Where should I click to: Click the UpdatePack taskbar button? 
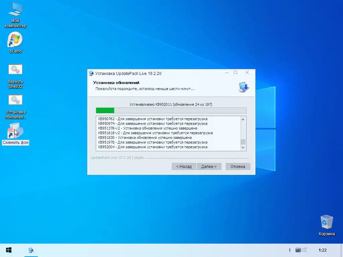click(x=31, y=250)
